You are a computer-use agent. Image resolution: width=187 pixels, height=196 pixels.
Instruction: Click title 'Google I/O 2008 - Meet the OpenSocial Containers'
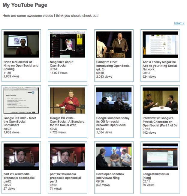[20, 121]
